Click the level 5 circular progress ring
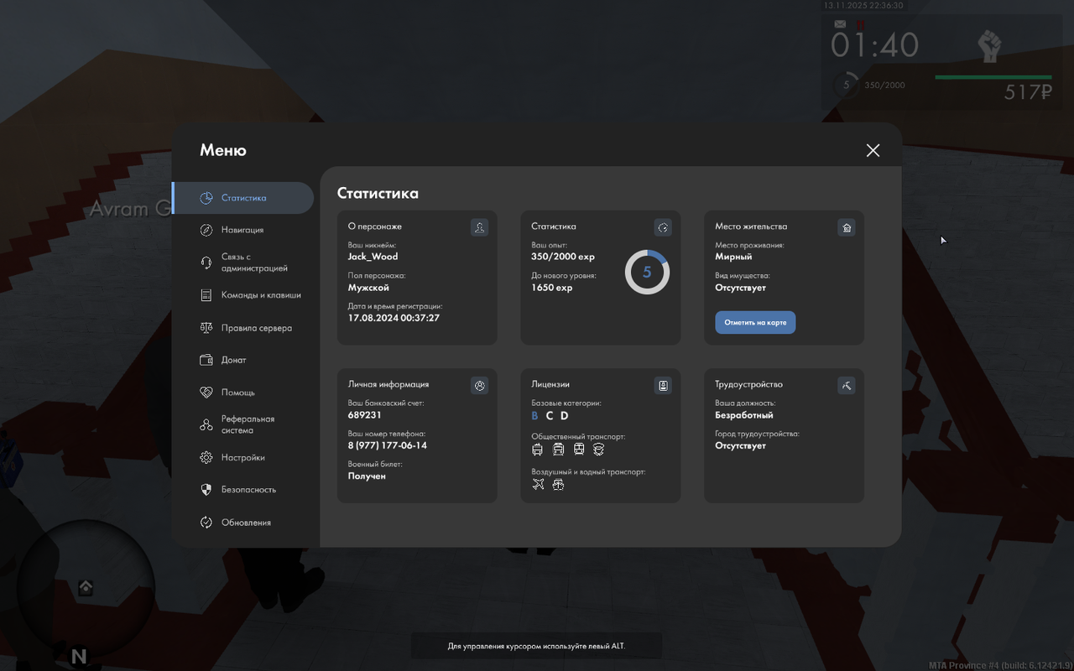Image resolution: width=1074 pixels, height=671 pixels. pos(647,272)
